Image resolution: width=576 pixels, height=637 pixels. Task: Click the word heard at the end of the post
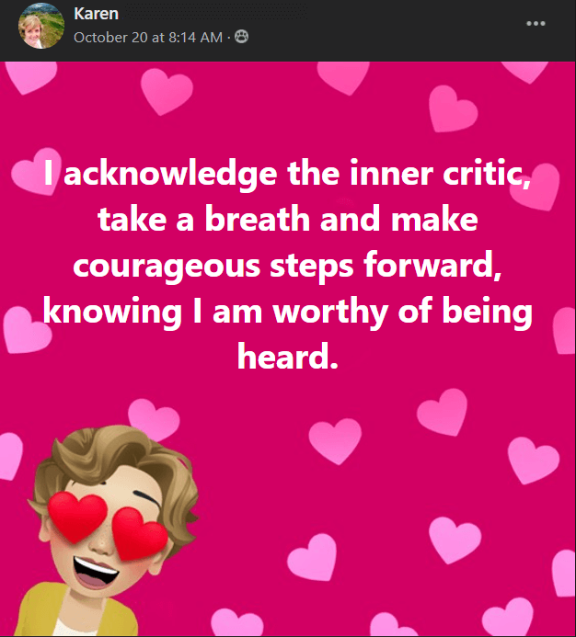(x=288, y=357)
